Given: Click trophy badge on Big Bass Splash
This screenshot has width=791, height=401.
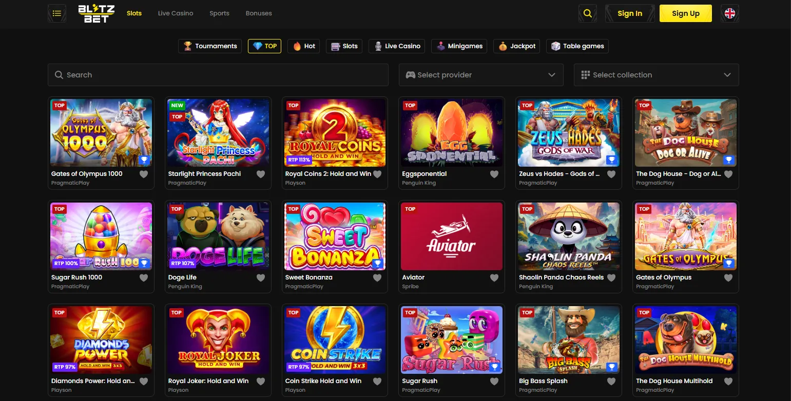Looking at the screenshot, I should [x=611, y=367].
